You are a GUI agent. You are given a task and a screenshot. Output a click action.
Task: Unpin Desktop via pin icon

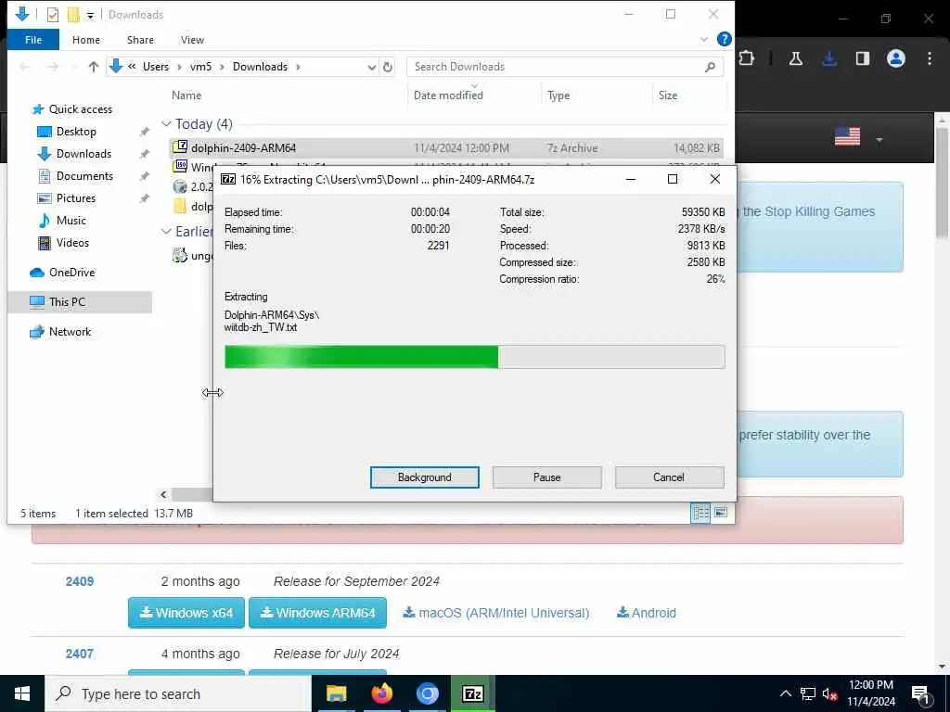point(144,132)
